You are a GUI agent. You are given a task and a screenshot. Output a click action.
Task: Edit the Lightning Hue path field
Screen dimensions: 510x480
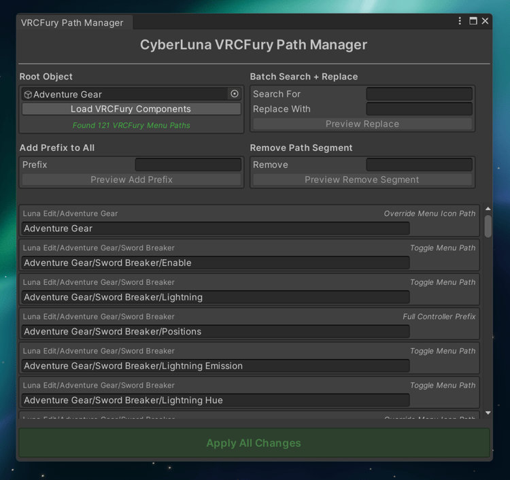pyautogui.click(x=216, y=400)
